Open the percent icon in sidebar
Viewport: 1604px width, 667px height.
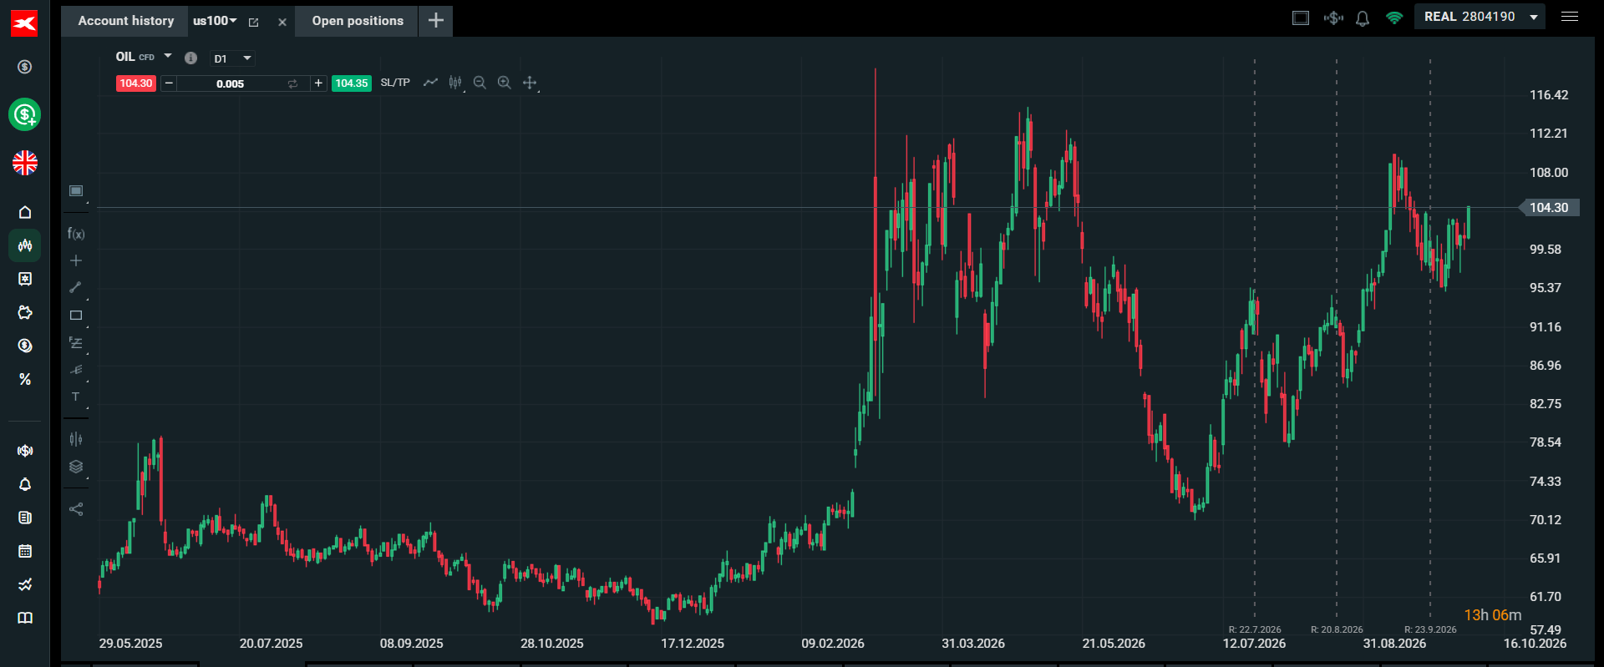25,379
